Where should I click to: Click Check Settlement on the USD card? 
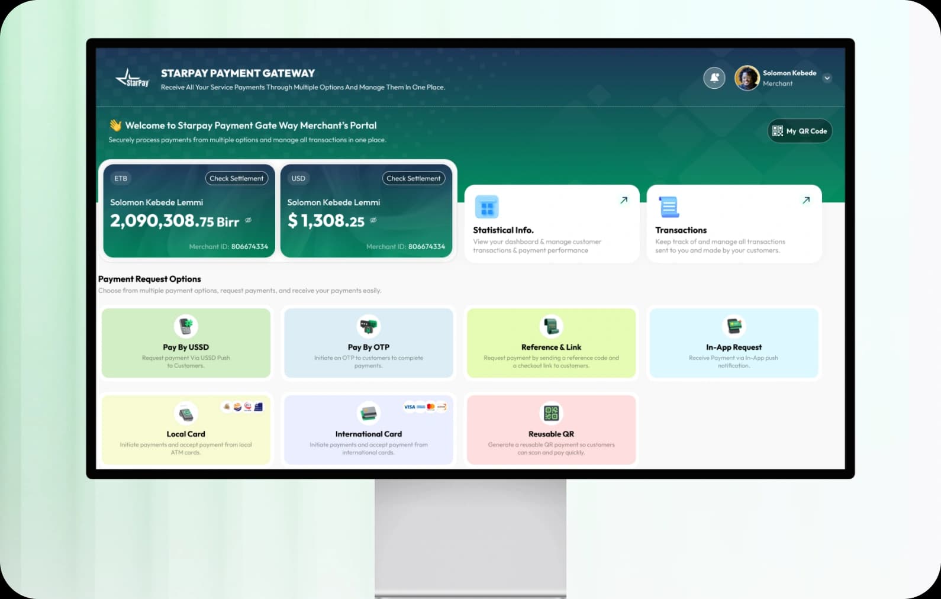[x=414, y=178]
